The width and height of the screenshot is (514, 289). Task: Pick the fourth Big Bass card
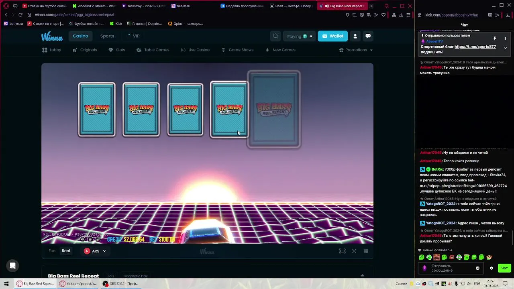coord(229,110)
